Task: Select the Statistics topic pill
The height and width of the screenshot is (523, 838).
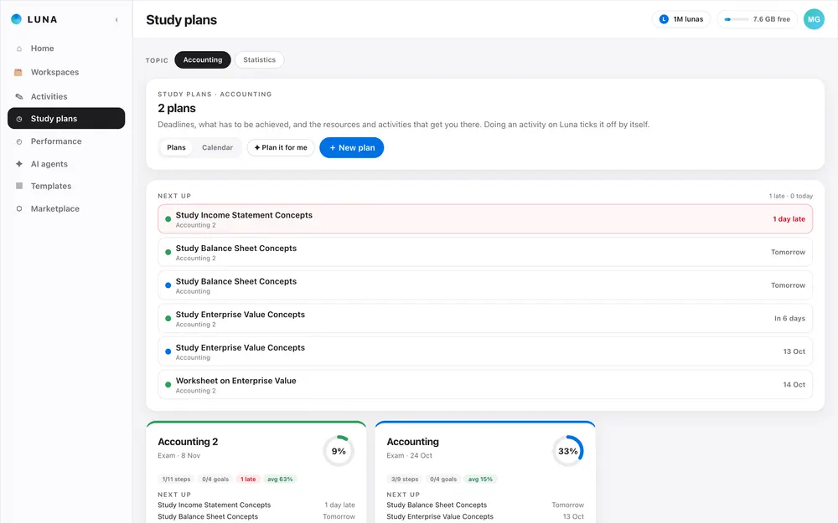Action: 259,59
